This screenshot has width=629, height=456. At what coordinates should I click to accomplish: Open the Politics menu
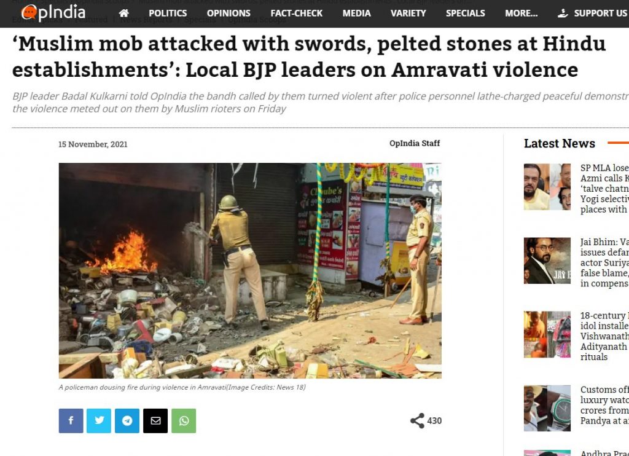pyautogui.click(x=168, y=14)
